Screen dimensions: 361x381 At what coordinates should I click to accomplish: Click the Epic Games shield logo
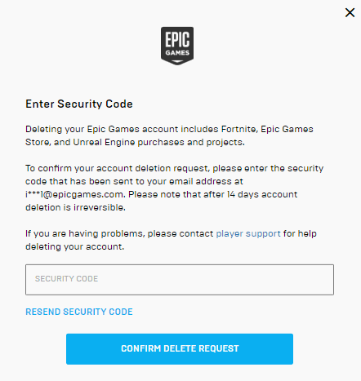point(177,46)
